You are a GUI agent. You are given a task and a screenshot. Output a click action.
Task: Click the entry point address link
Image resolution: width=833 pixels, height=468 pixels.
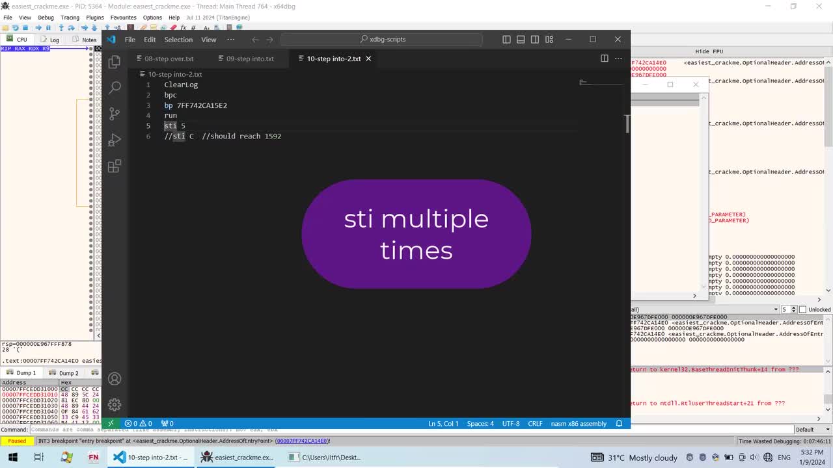[302, 441]
